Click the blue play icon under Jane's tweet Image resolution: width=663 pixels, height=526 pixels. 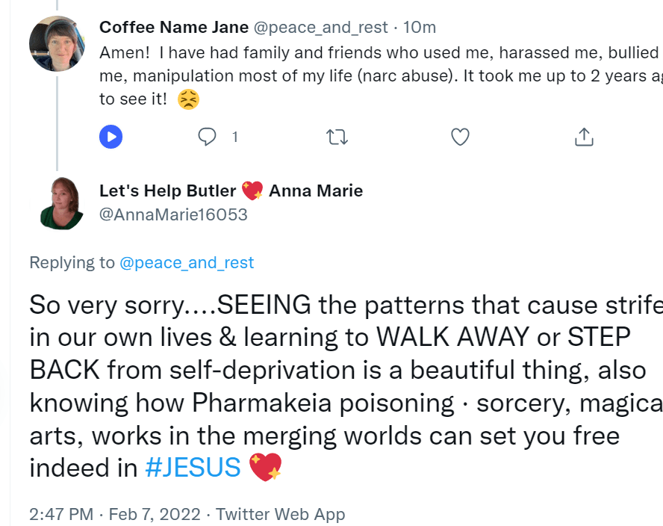(x=111, y=137)
